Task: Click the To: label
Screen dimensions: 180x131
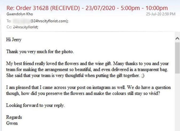Action: tap(8, 21)
